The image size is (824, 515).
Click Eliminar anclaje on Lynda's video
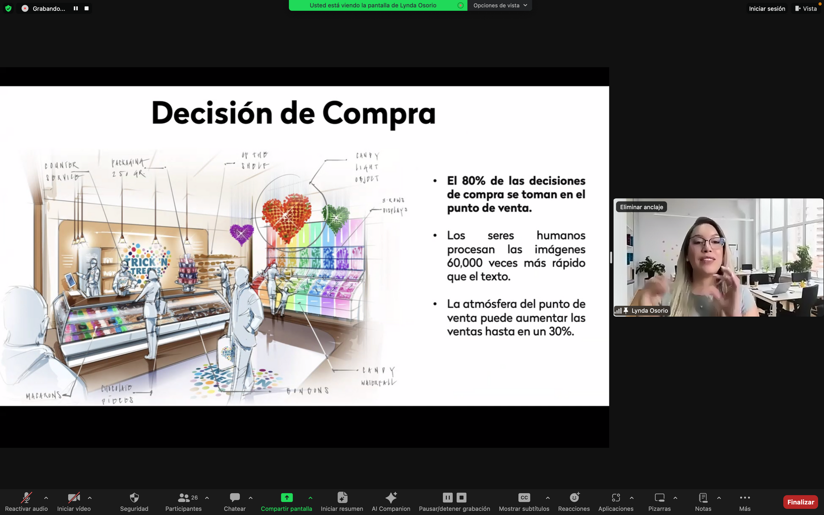pos(641,207)
